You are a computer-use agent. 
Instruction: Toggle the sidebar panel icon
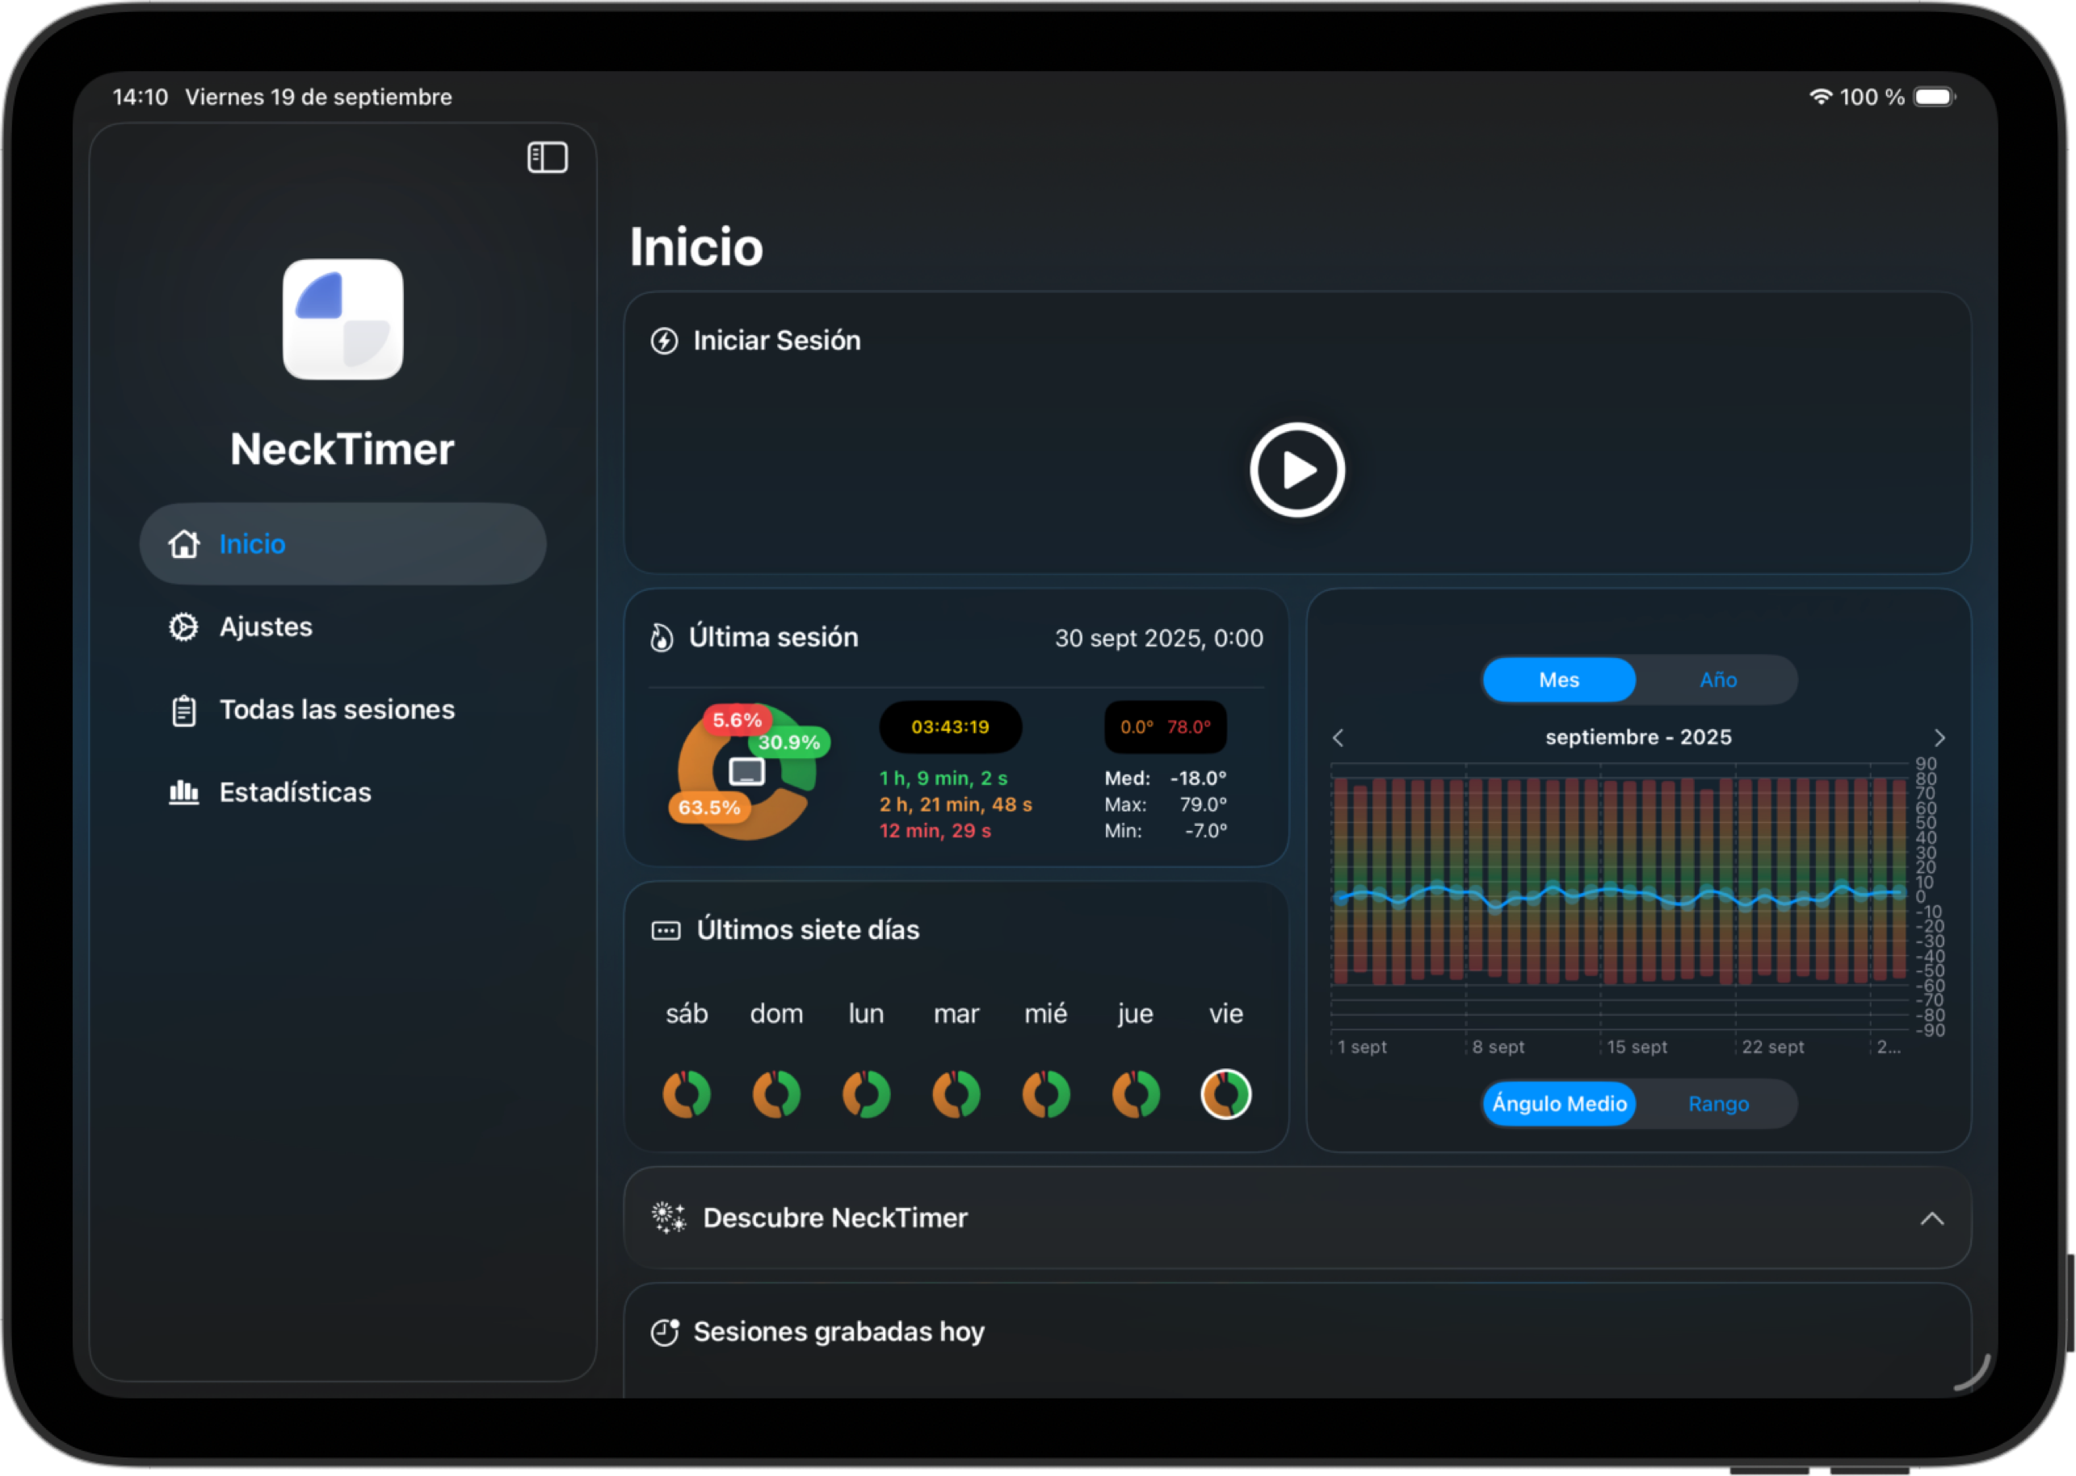click(x=548, y=157)
